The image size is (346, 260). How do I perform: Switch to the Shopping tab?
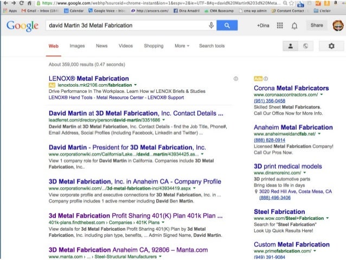pyautogui.click(x=154, y=46)
